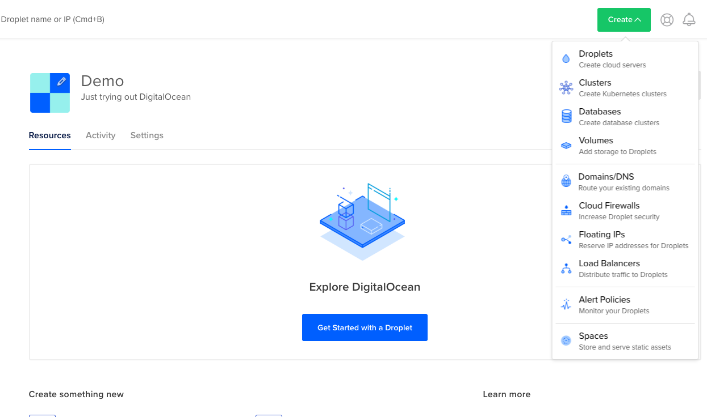707x417 pixels.
Task: Edit the Demo project pencil icon
Action: coord(61,82)
